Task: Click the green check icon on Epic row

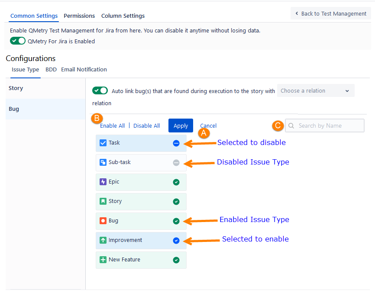Action: [x=176, y=182]
